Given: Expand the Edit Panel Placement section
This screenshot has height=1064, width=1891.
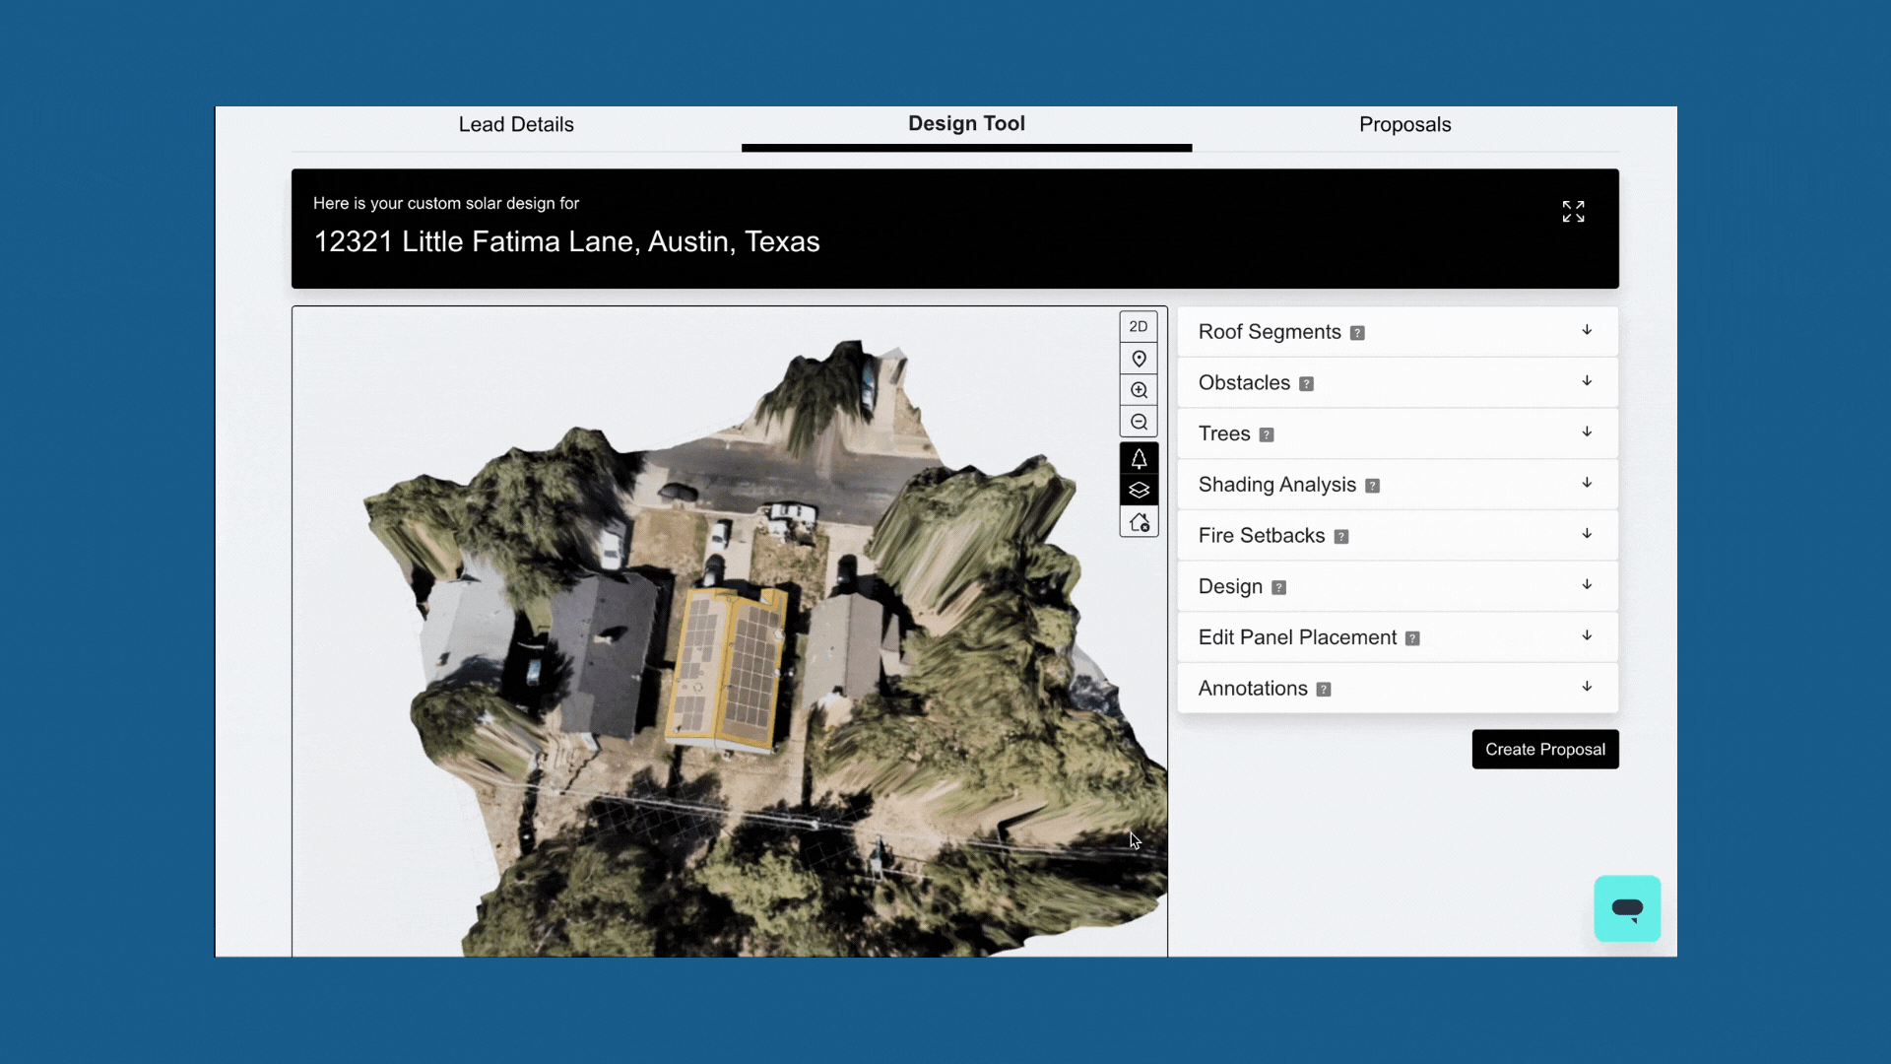Looking at the screenshot, I should [1398, 637].
